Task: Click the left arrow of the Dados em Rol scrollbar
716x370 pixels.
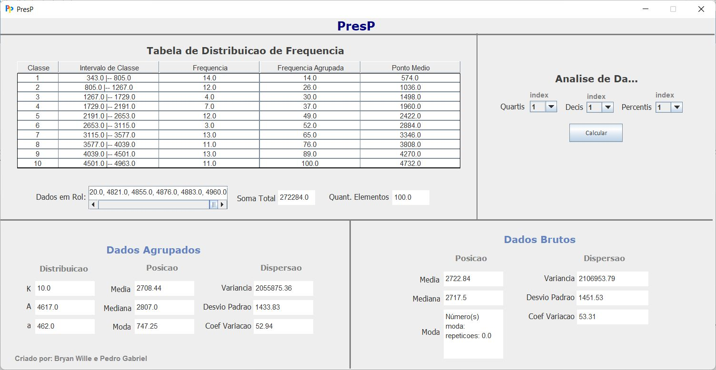Action: (x=93, y=204)
